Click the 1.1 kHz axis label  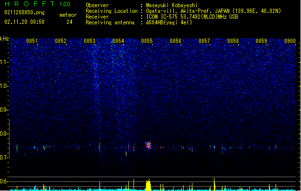(x=4, y=62)
